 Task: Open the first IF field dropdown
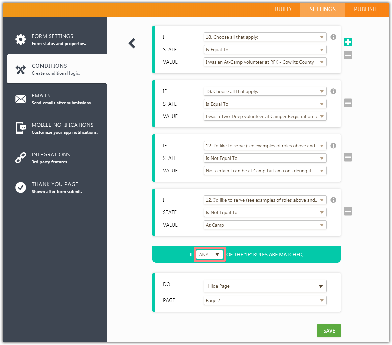tap(265, 37)
